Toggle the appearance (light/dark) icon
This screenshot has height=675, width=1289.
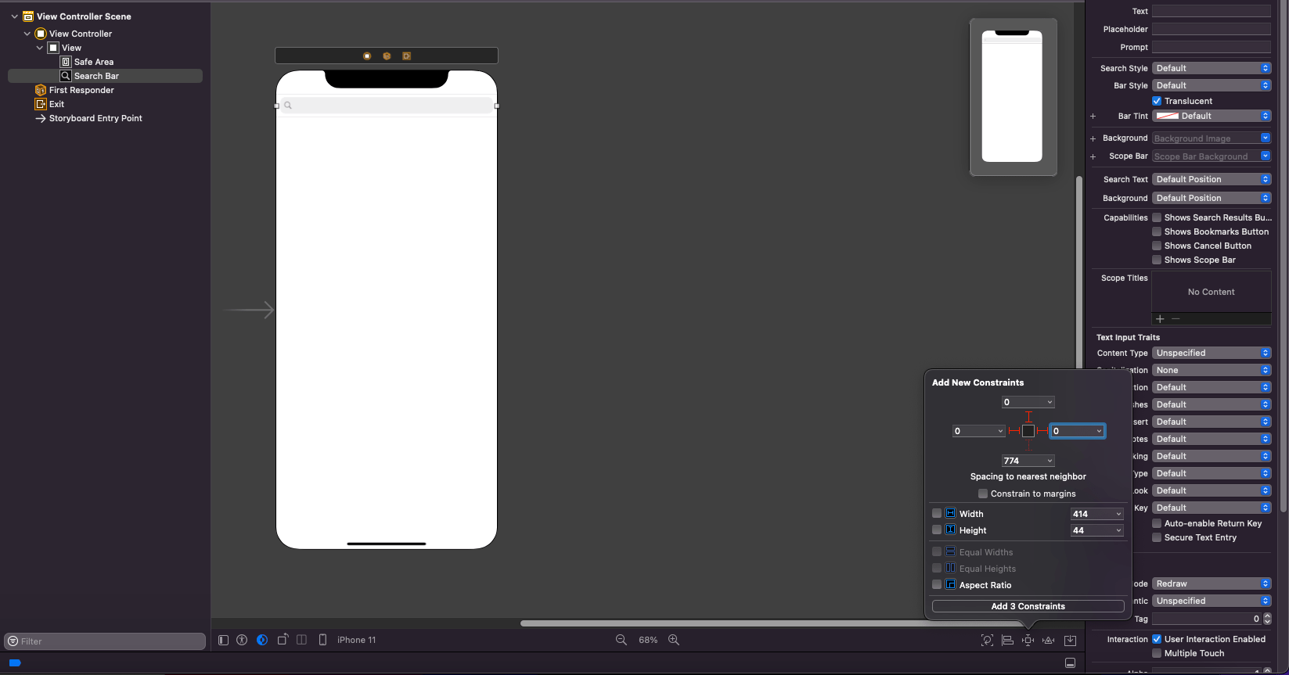tap(262, 640)
